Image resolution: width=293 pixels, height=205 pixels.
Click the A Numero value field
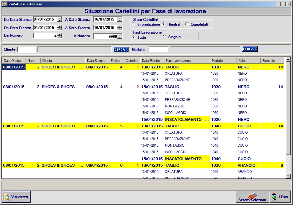pos(105,36)
